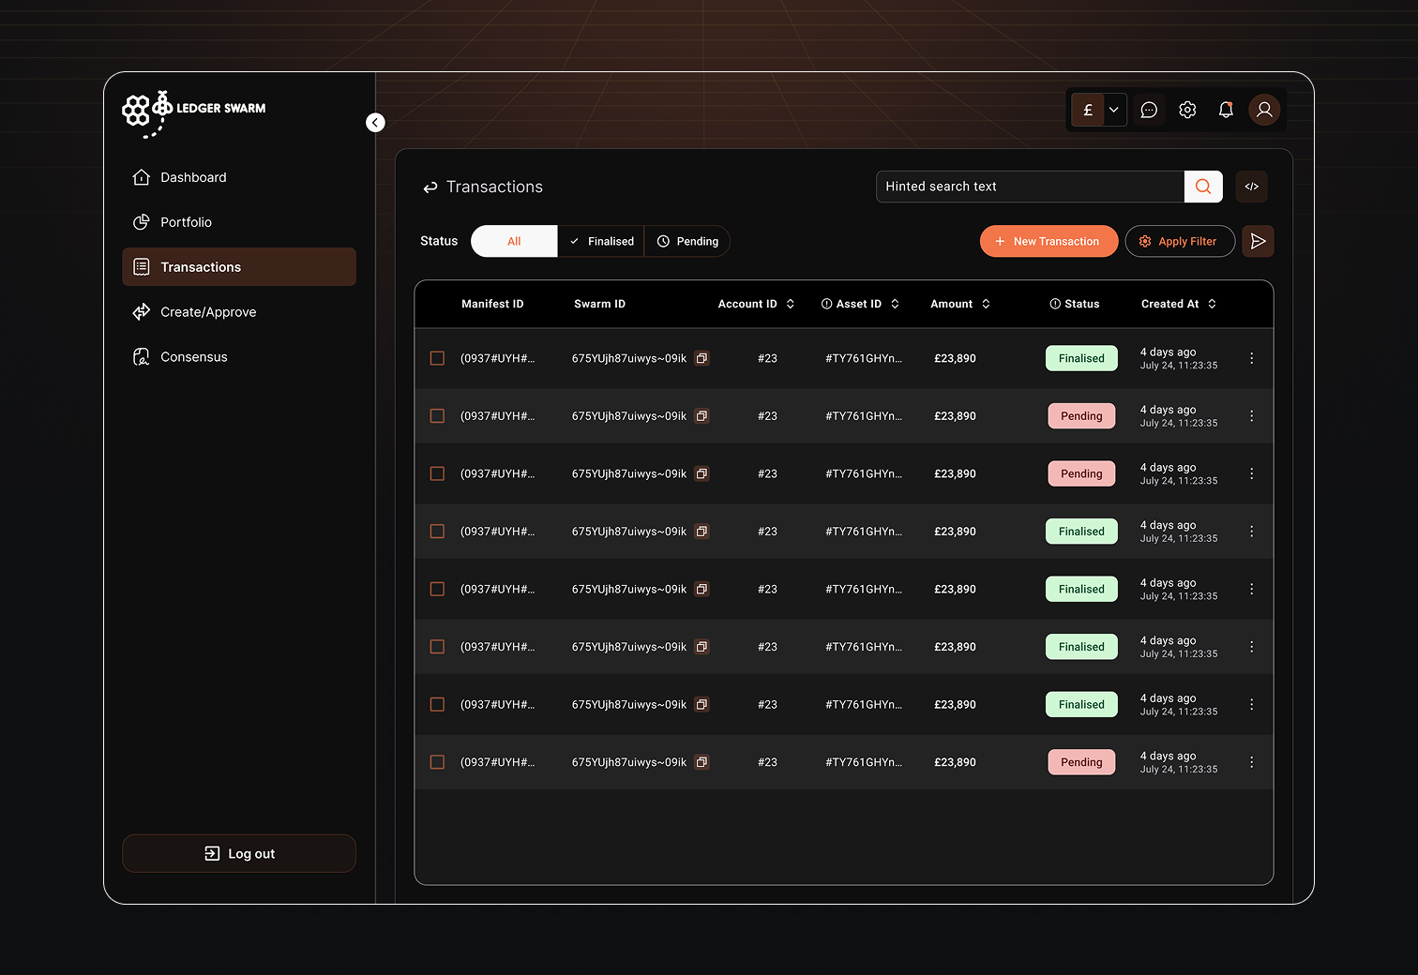Open the code view via the </> icon
Image resolution: width=1418 pixels, height=975 pixels.
pos(1251,186)
